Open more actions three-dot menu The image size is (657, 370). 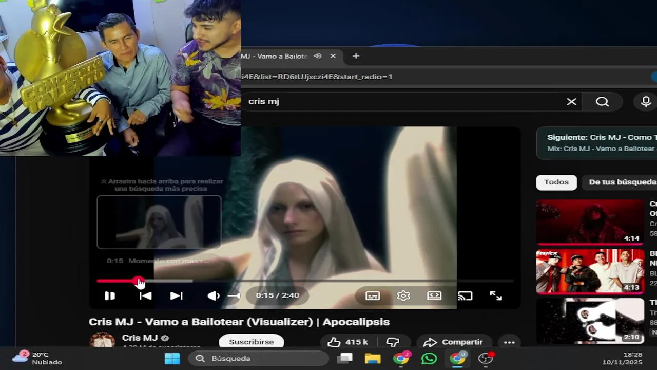pyautogui.click(x=509, y=342)
